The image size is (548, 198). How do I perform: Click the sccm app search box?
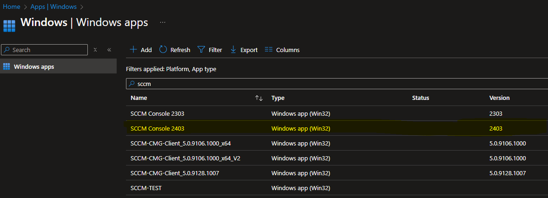pos(337,84)
